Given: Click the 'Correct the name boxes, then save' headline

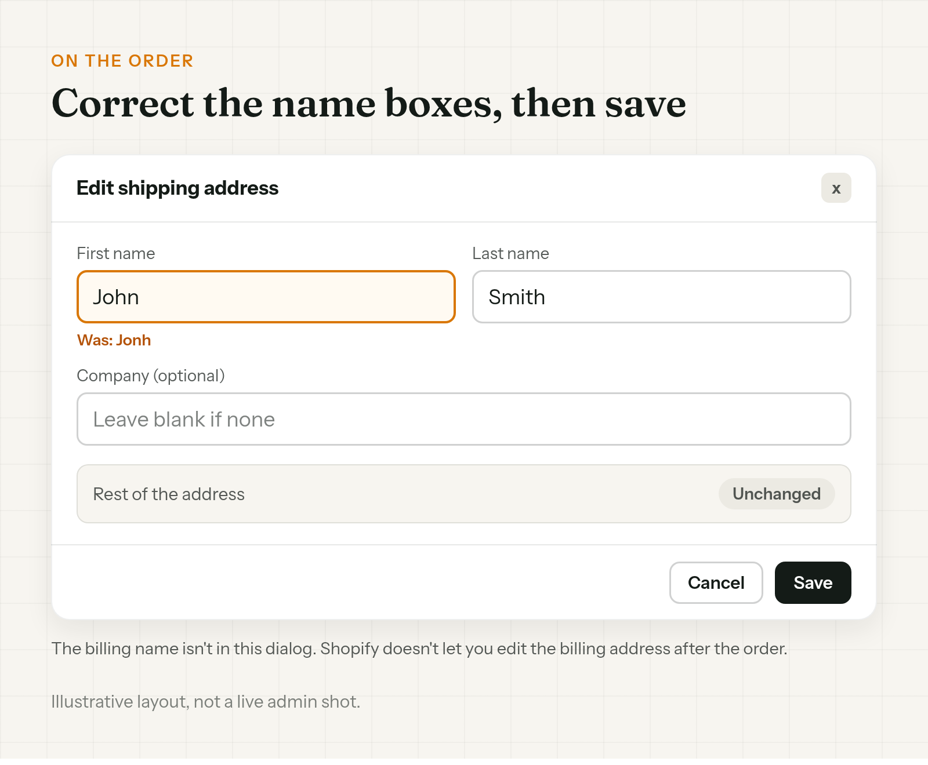Looking at the screenshot, I should click(x=369, y=104).
